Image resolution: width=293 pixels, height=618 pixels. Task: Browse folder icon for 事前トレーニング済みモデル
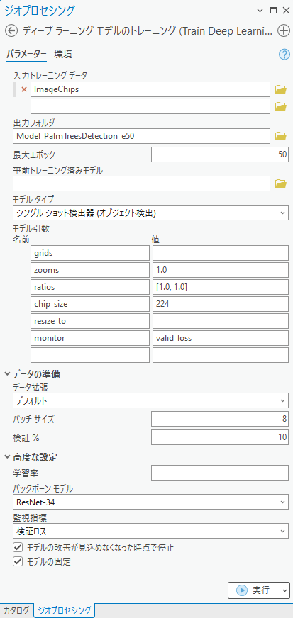(280, 184)
